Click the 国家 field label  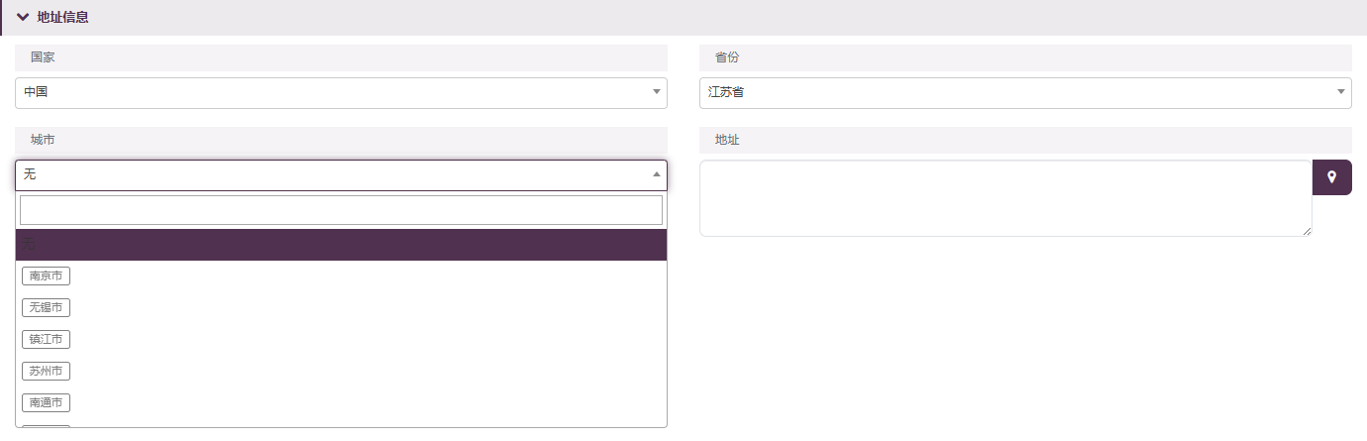[43, 57]
